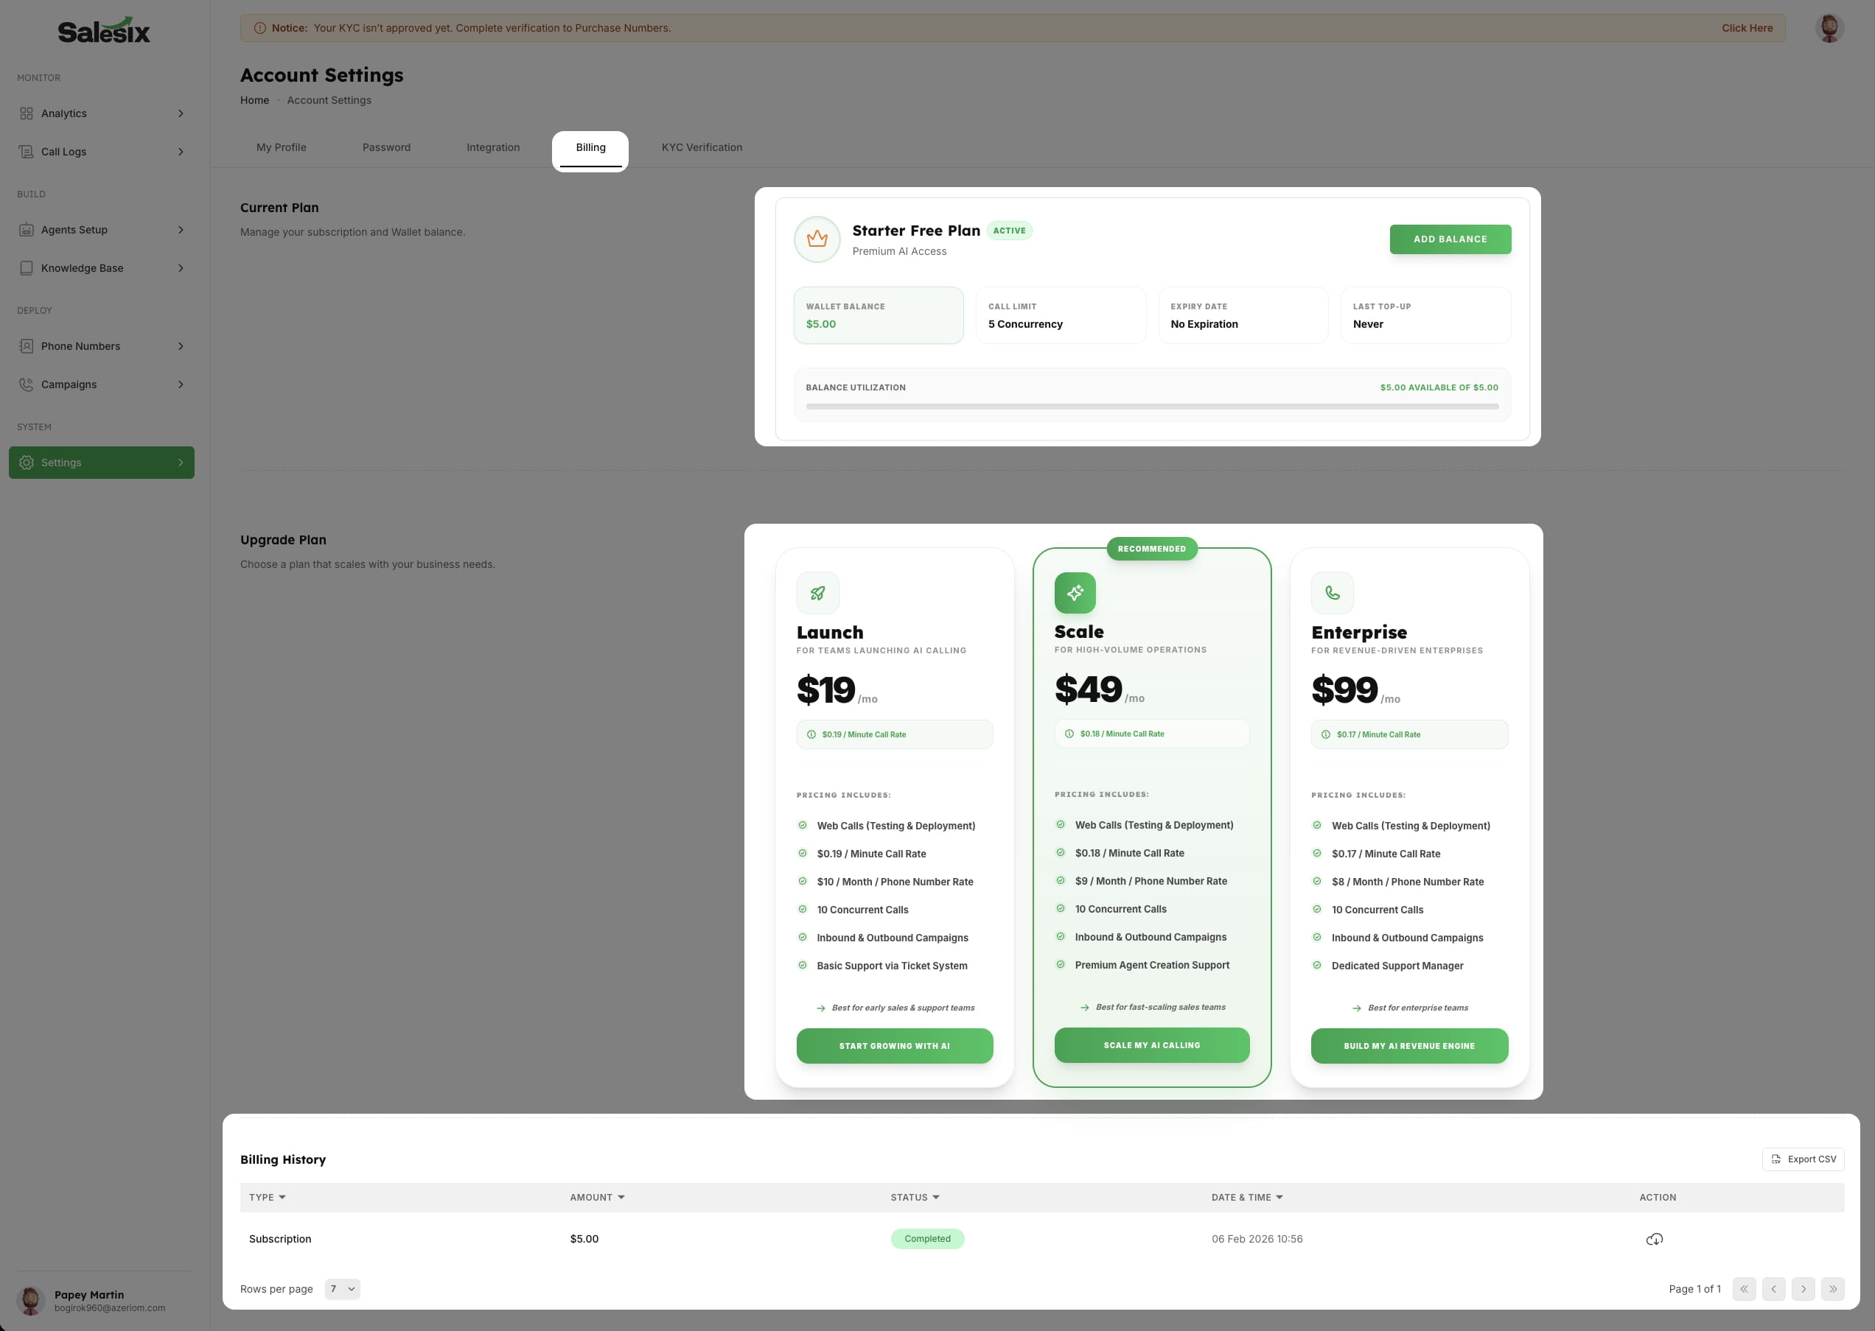This screenshot has height=1331, width=1875.
Task: Click the ADD BALANCE button
Action: (x=1450, y=239)
